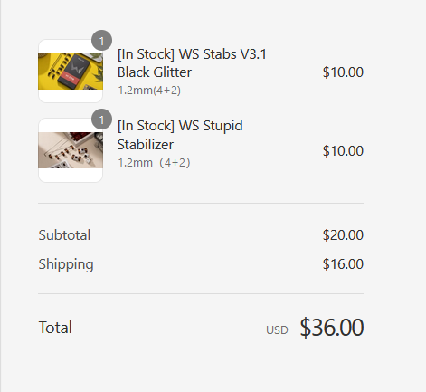Click the $10.00 price of Stupid Stabilizer
This screenshot has height=392, width=426.
pos(343,151)
